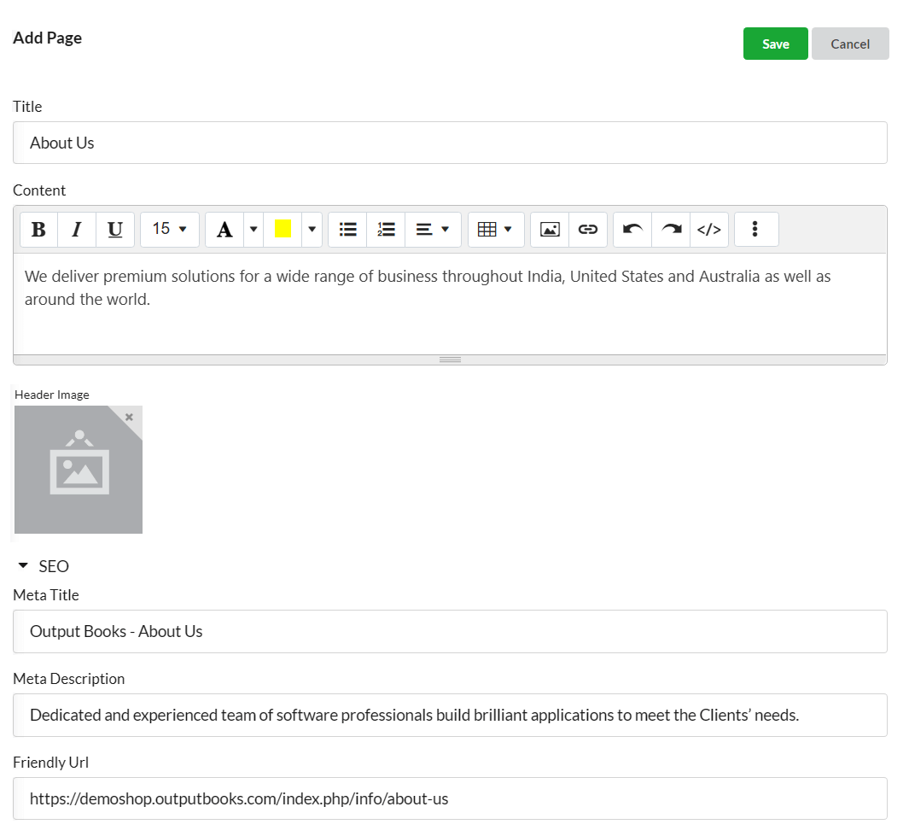
Task: Open the font color options arrow
Action: [x=253, y=230]
